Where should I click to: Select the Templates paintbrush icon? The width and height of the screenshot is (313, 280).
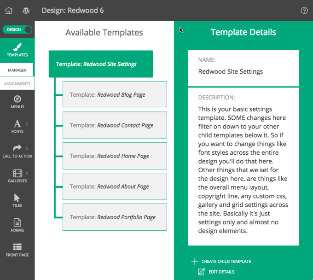point(17,47)
